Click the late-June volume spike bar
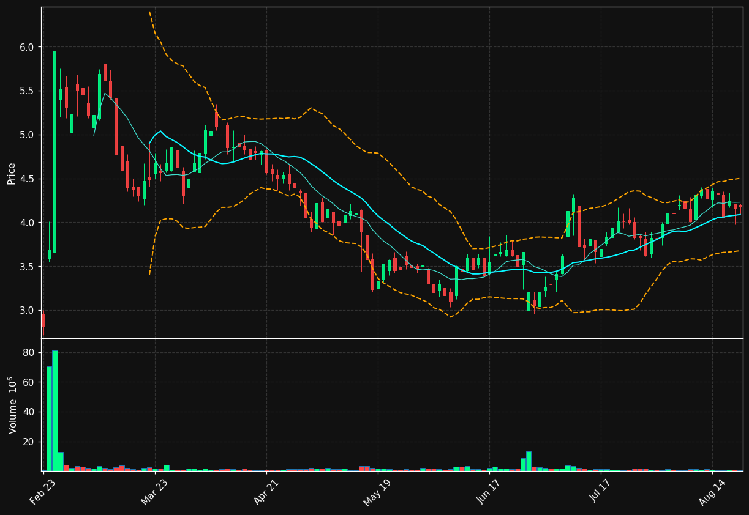This screenshot has width=749, height=515. 529,461
